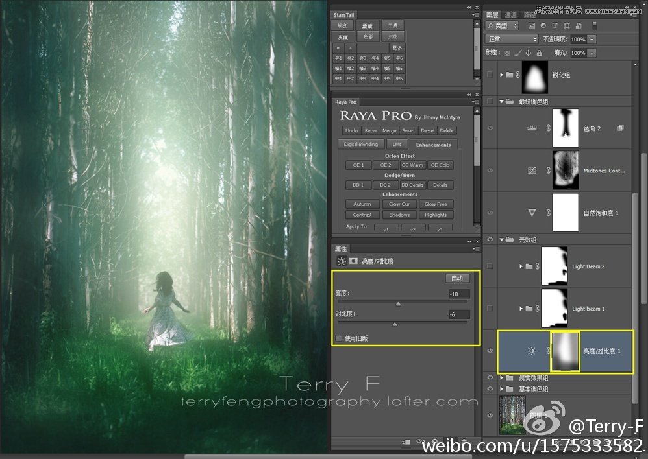Screen dimensions: 648x459
Task: Click the clip to layer icon in 属性 panel
Action: click(406, 441)
